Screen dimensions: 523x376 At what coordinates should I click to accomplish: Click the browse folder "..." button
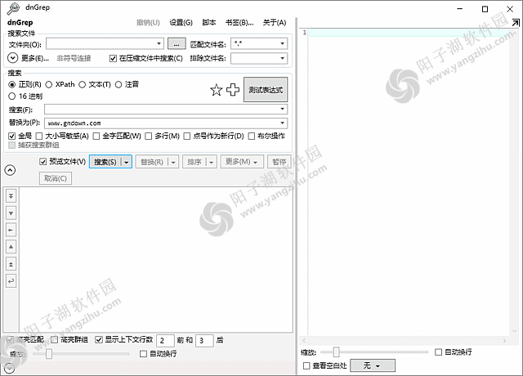click(x=177, y=43)
